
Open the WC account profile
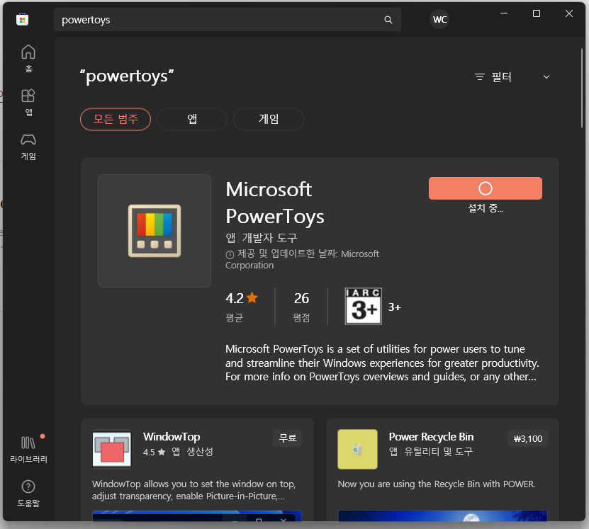(x=439, y=20)
